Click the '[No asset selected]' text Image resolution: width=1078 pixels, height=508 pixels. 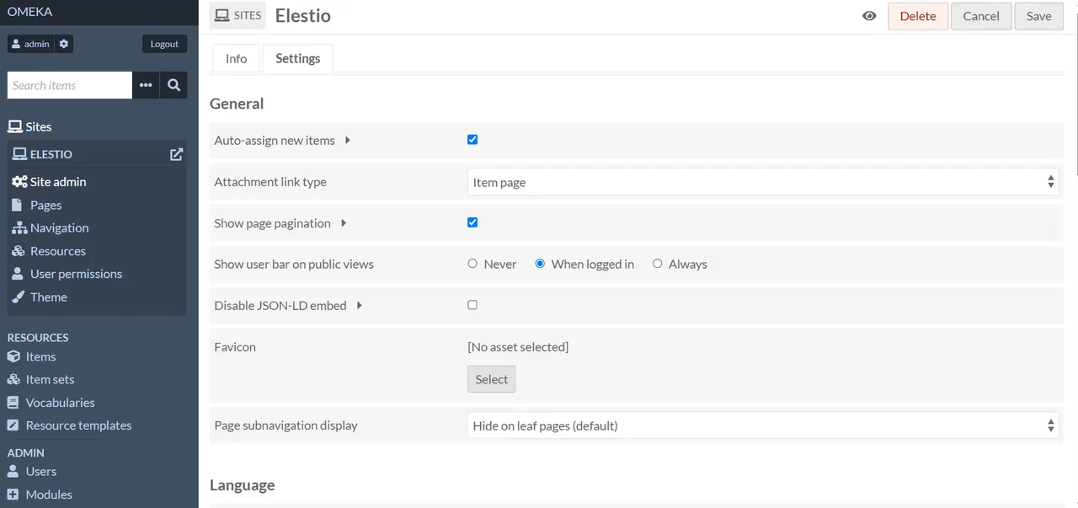518,347
